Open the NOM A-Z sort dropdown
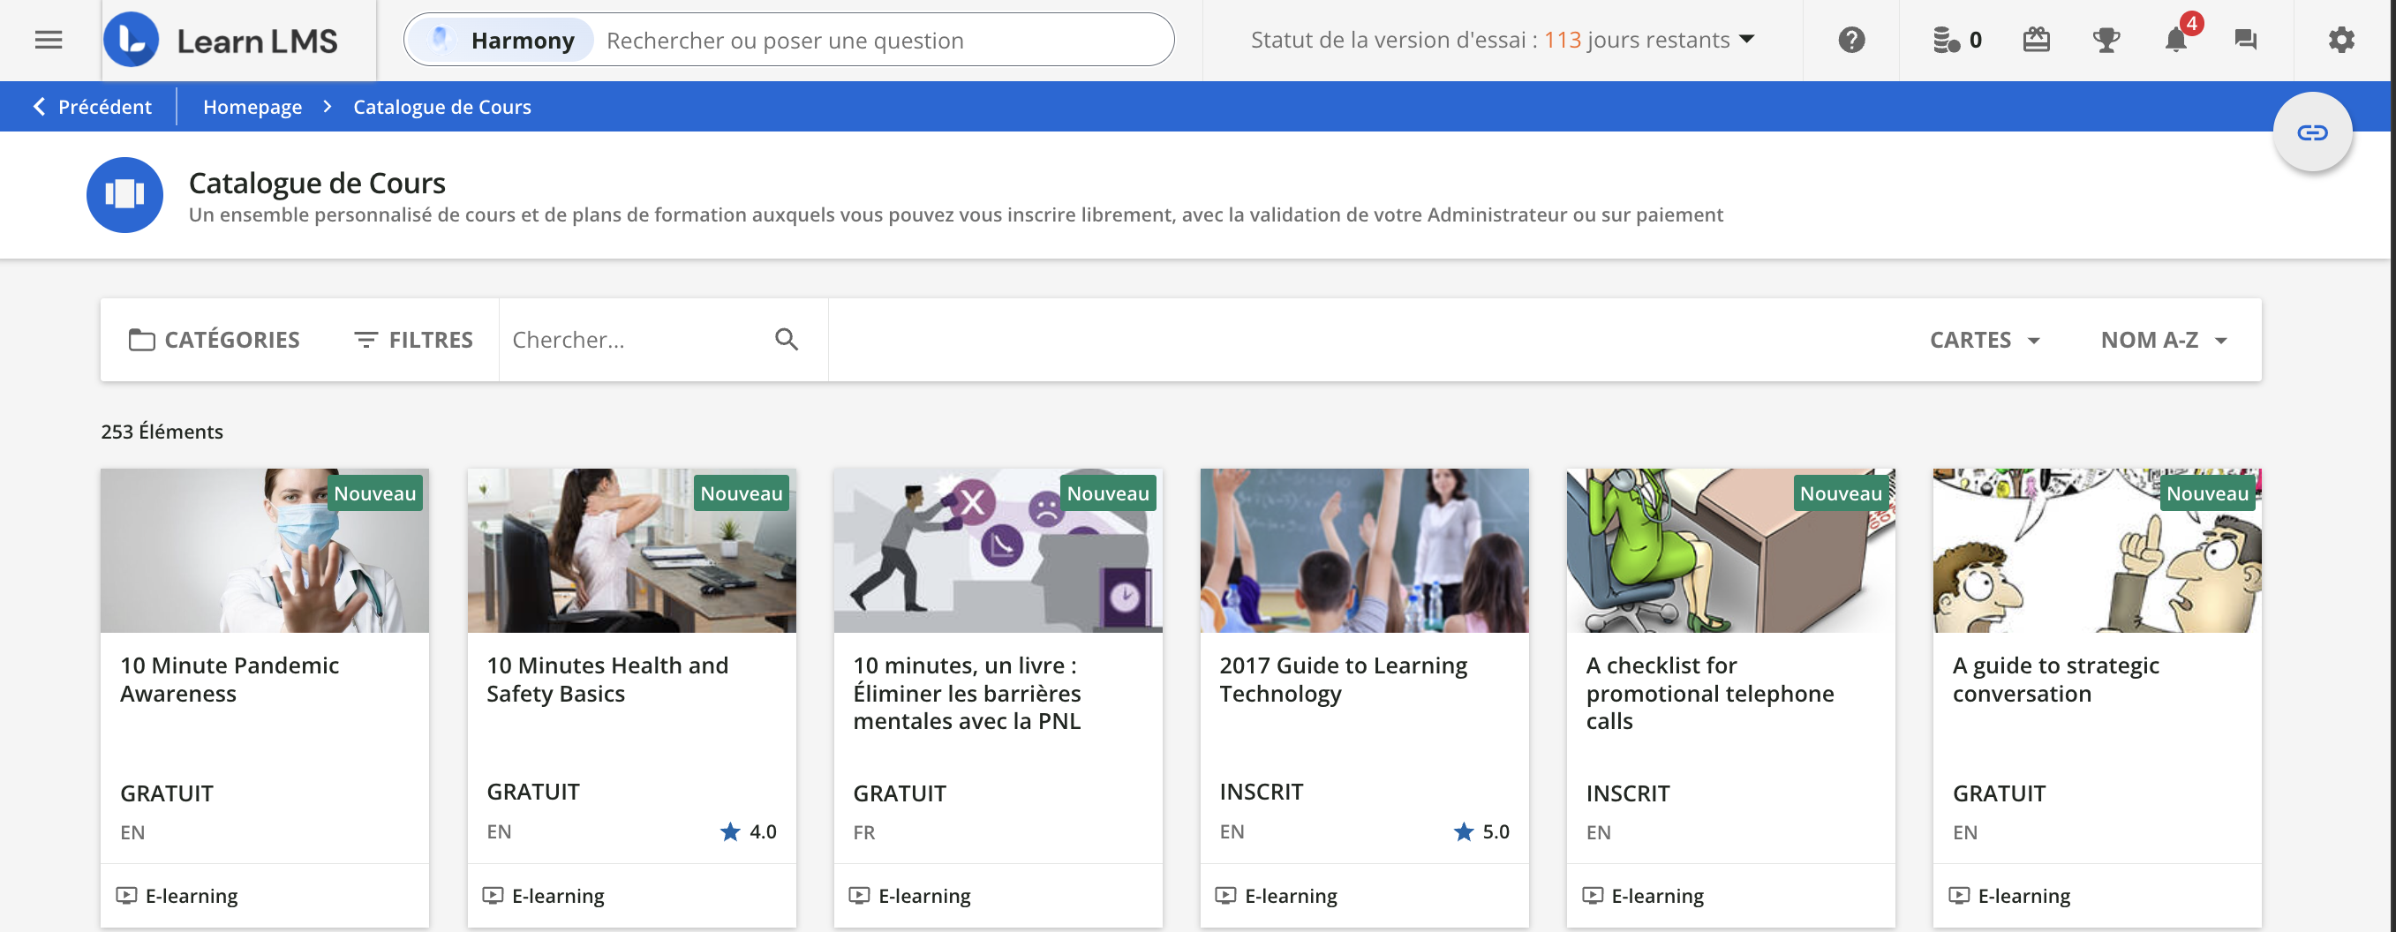The width and height of the screenshot is (2396, 932). pyautogui.click(x=2164, y=340)
